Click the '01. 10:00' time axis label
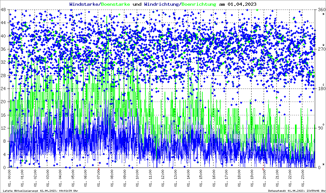This screenshot has height=193, width=326. (137, 178)
